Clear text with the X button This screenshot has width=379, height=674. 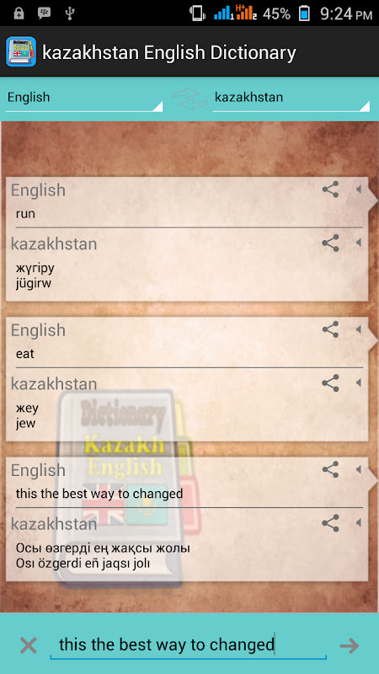29,645
